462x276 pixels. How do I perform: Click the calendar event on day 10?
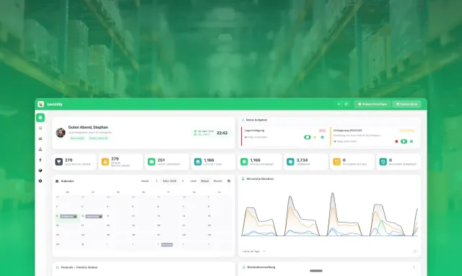pos(94,217)
